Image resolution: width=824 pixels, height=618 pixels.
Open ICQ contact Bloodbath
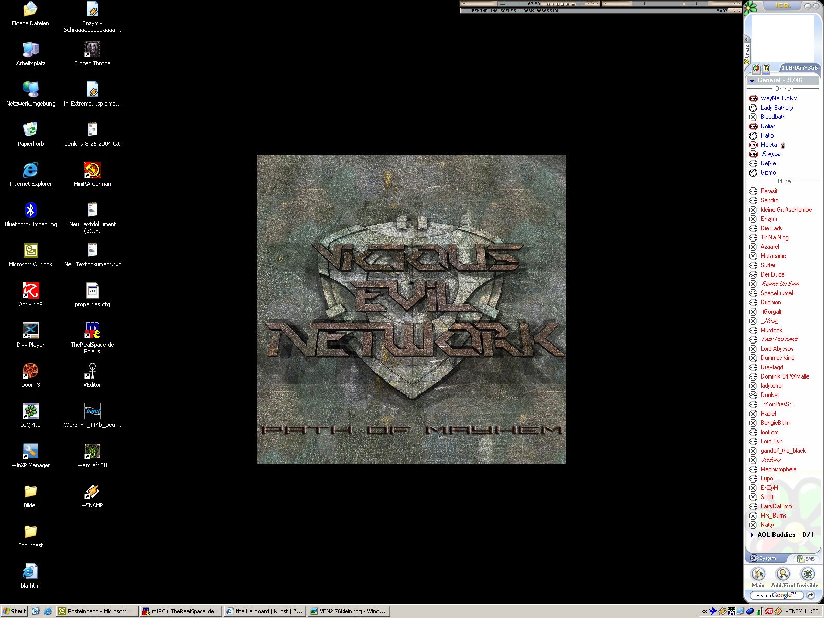773,117
